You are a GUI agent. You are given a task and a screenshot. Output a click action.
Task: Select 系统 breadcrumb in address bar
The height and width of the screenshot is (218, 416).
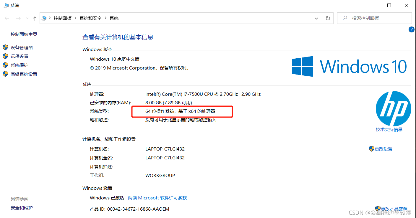114,18
